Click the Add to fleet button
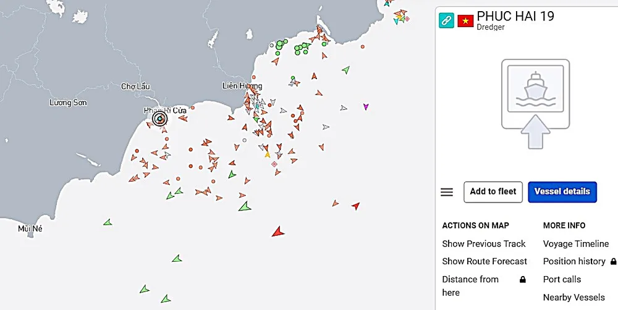Image resolution: width=618 pixels, height=310 pixels. (493, 191)
